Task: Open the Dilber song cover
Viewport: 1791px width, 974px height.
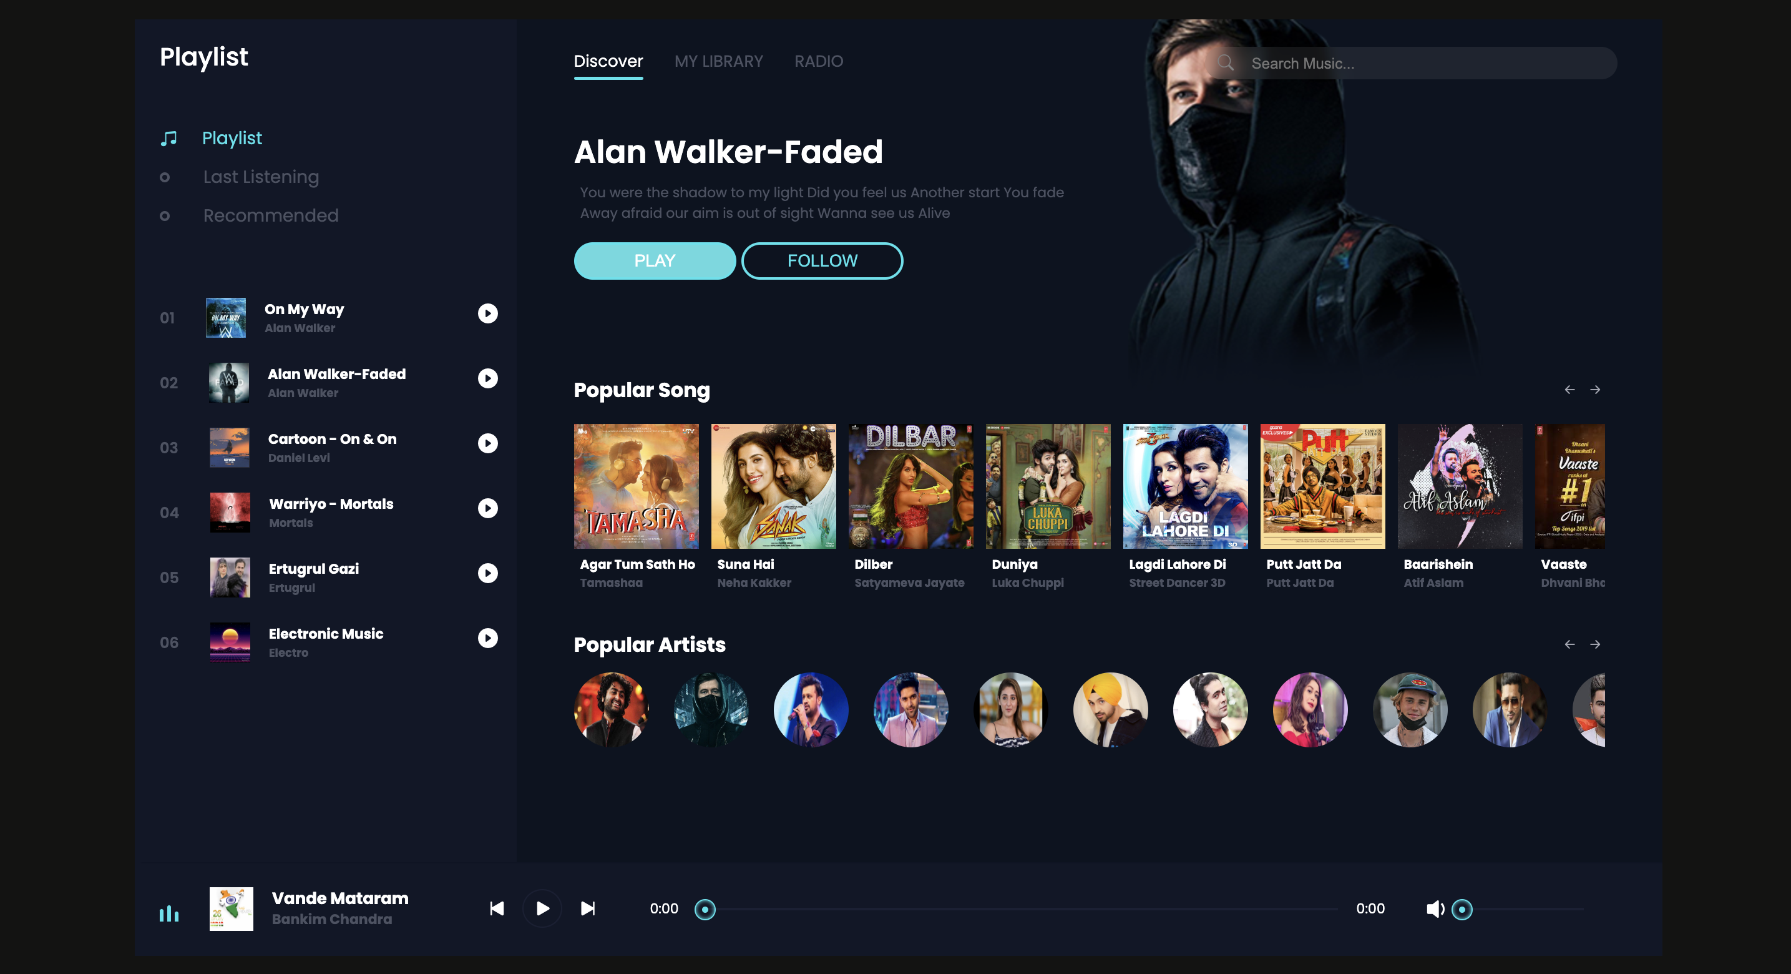Action: tap(911, 486)
